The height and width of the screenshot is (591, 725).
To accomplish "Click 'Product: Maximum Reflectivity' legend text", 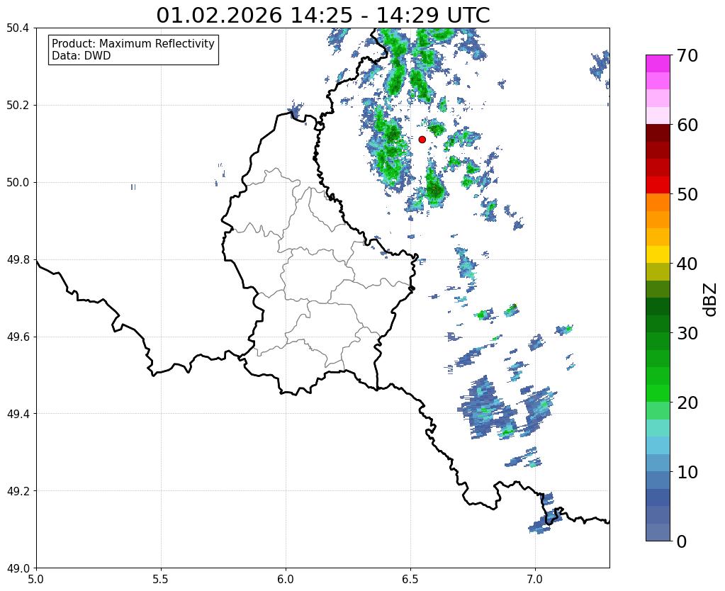I will [x=133, y=43].
